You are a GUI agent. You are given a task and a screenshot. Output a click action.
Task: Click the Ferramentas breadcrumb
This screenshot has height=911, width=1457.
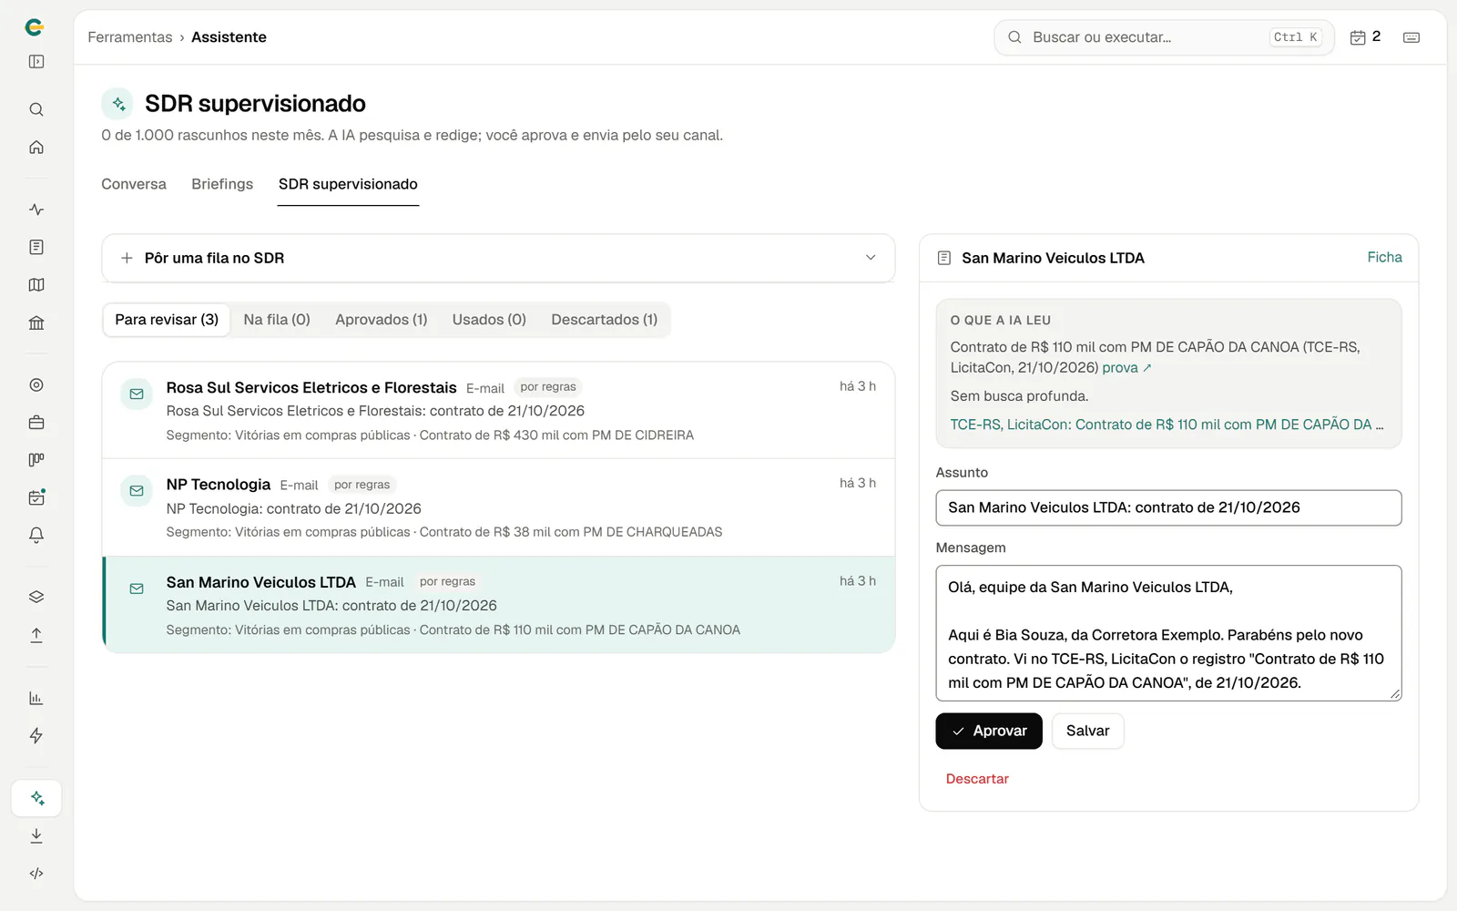(x=130, y=37)
